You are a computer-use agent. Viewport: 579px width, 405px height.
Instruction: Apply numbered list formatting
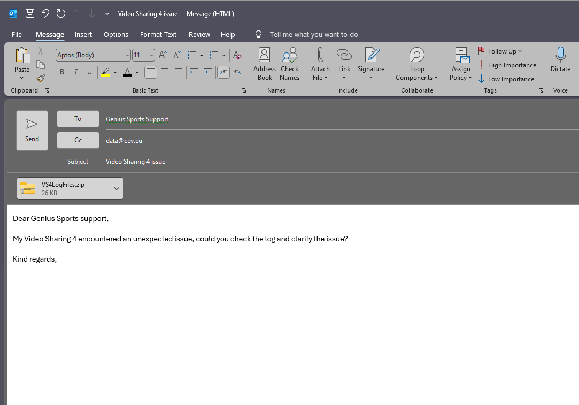[x=214, y=55]
